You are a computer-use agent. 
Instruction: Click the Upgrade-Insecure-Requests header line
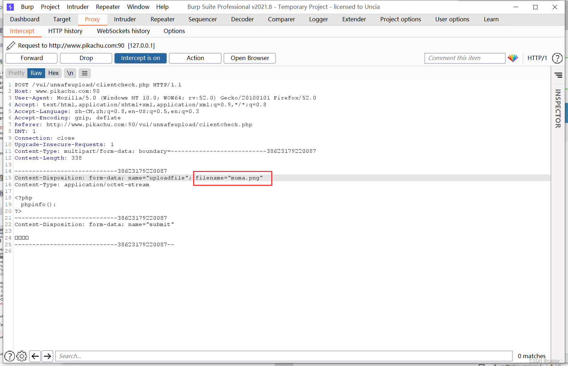pos(64,145)
